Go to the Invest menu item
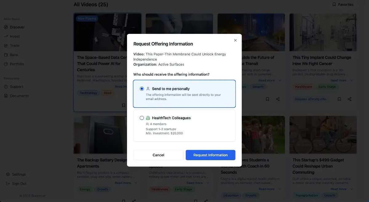 tap(14, 36)
